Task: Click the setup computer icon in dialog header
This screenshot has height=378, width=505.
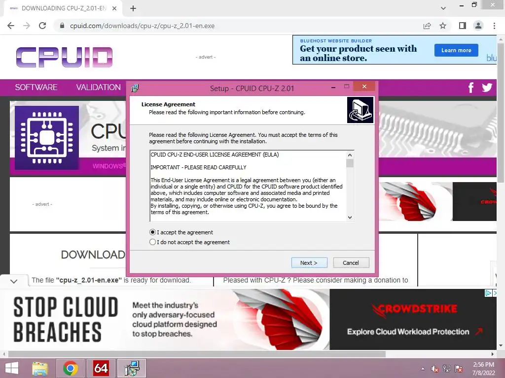Action: pos(360,110)
